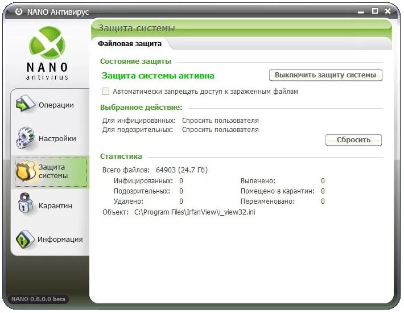404x313 pixels.
Task: Click the Вылечено statistic label
Action: (258, 181)
